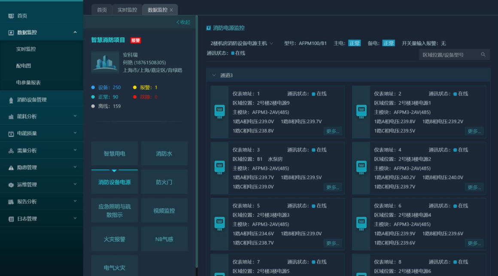Click the 故障: 0 fault count
This screenshot has height=276, width=498.
pos(145,97)
